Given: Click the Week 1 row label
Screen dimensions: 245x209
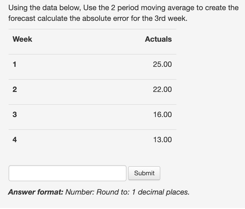Looking at the screenshot, I should [x=14, y=64].
